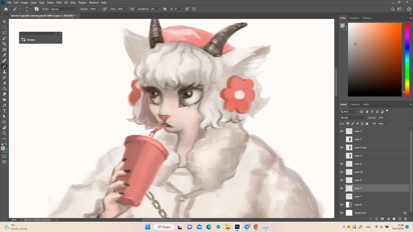This screenshot has height=232, width=413.
Task: Select the Eraser tool
Action: pyautogui.click(x=4, y=83)
